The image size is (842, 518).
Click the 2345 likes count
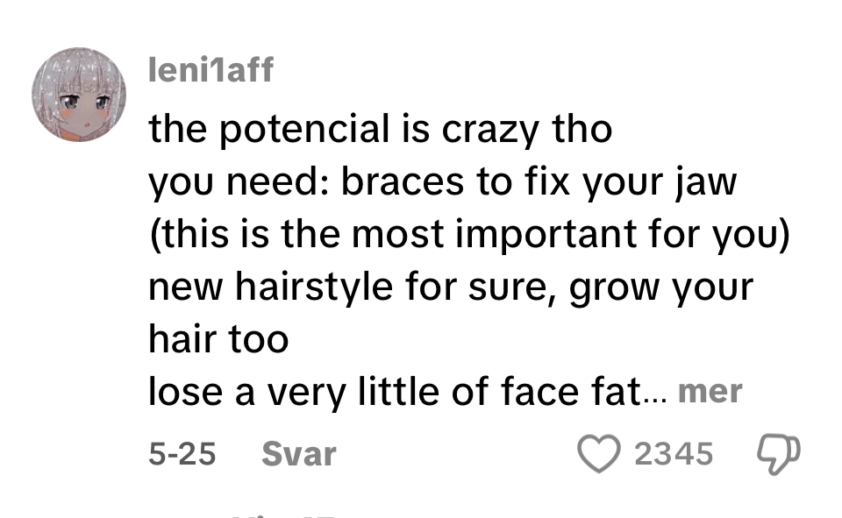[x=674, y=454]
